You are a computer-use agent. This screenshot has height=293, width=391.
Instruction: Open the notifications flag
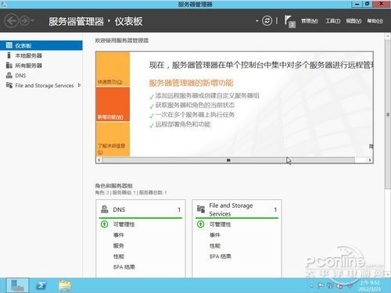(289, 21)
